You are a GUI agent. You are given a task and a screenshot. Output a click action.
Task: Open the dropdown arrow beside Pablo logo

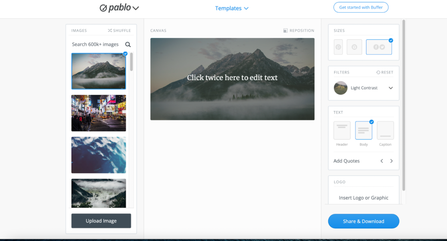point(136,8)
